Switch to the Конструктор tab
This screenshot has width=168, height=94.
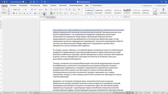point(35,5)
